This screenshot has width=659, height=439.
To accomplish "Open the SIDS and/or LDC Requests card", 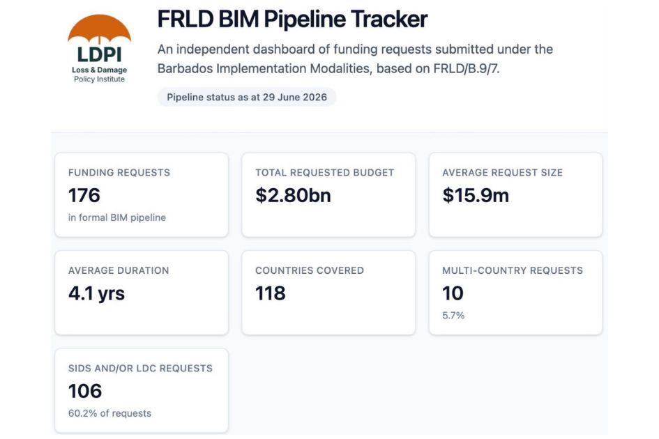I will tap(142, 391).
